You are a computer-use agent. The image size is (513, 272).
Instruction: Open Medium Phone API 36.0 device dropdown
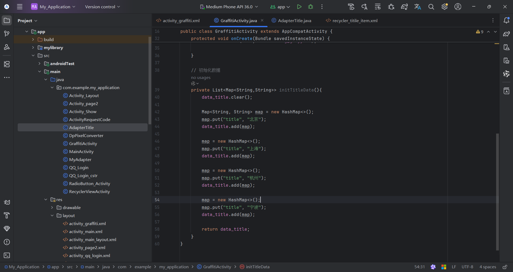pos(229,7)
